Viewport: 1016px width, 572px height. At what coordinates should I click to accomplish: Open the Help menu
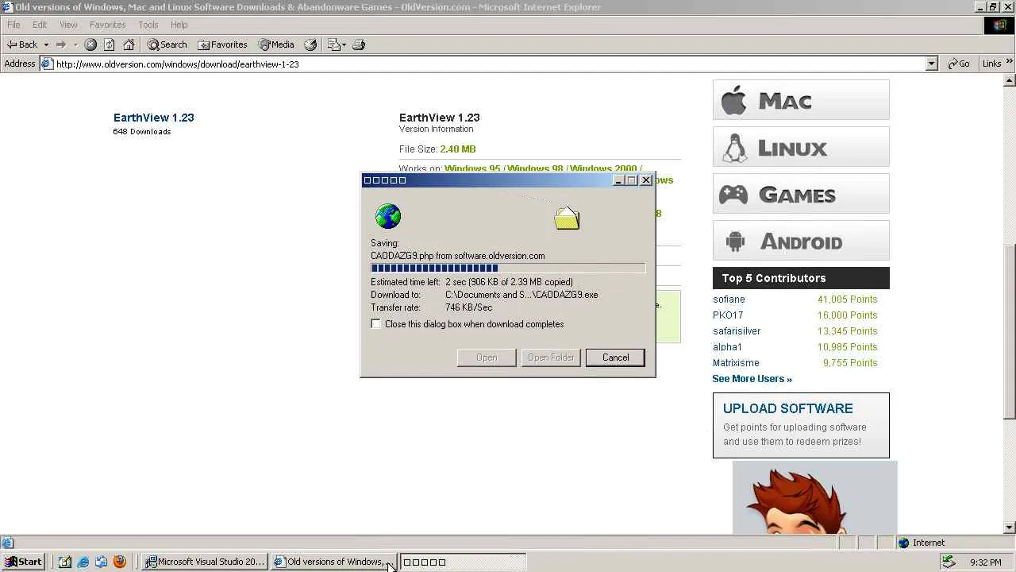click(179, 25)
